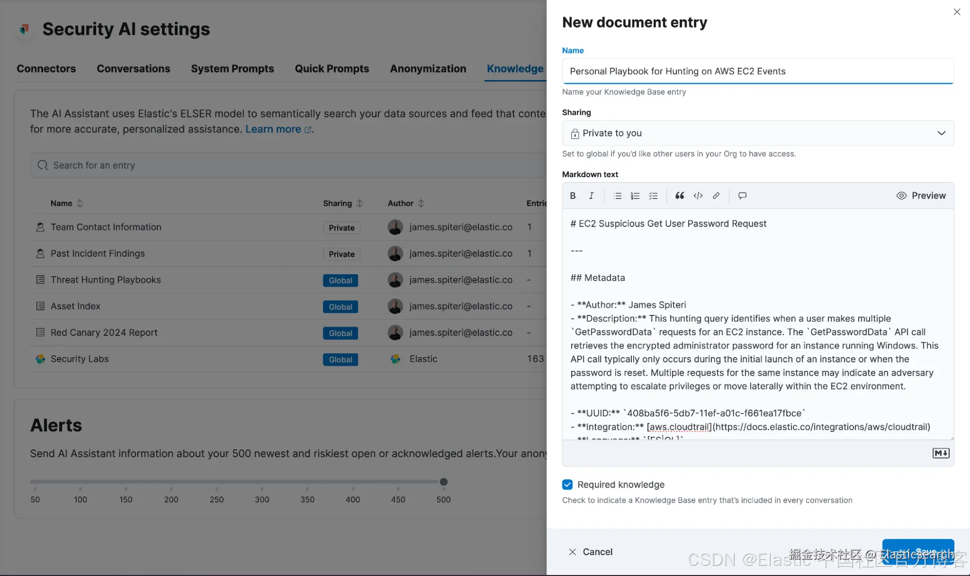Uncheck the Required knowledge checkbox
970x576 pixels.
coord(567,484)
